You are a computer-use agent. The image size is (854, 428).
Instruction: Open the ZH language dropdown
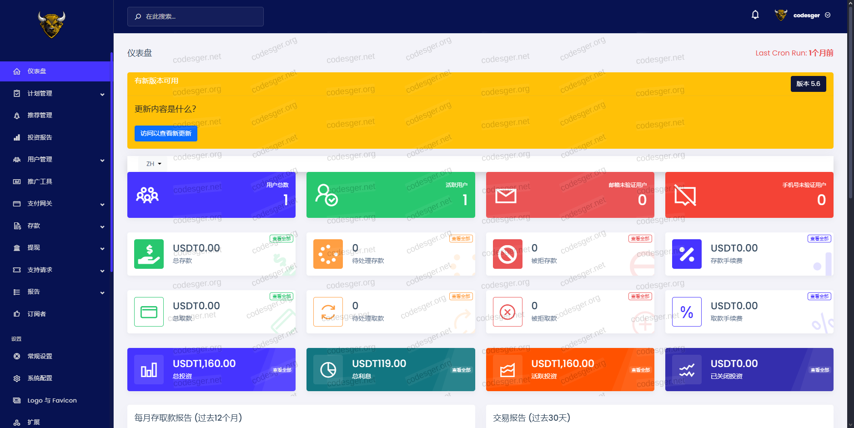[153, 164]
